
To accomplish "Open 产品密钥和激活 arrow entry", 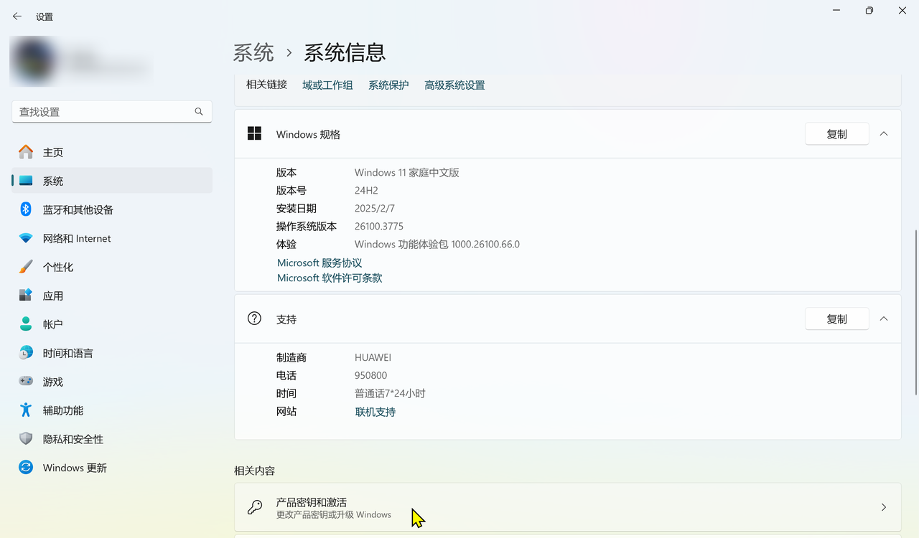I will click(883, 507).
